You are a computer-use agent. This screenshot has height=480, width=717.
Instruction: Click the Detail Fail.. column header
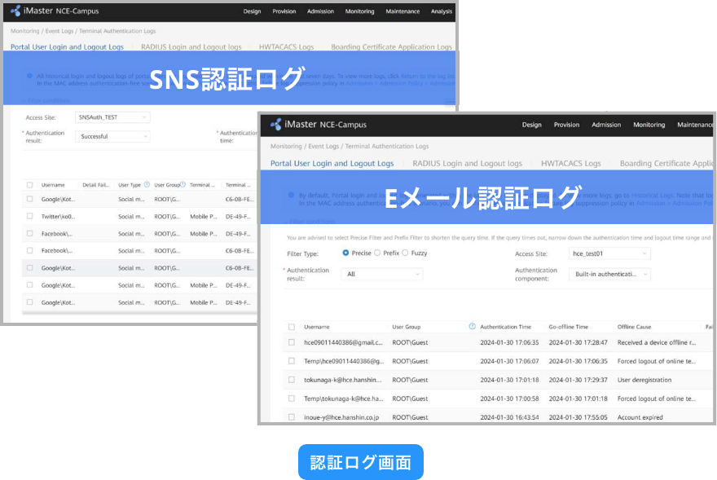click(95, 185)
